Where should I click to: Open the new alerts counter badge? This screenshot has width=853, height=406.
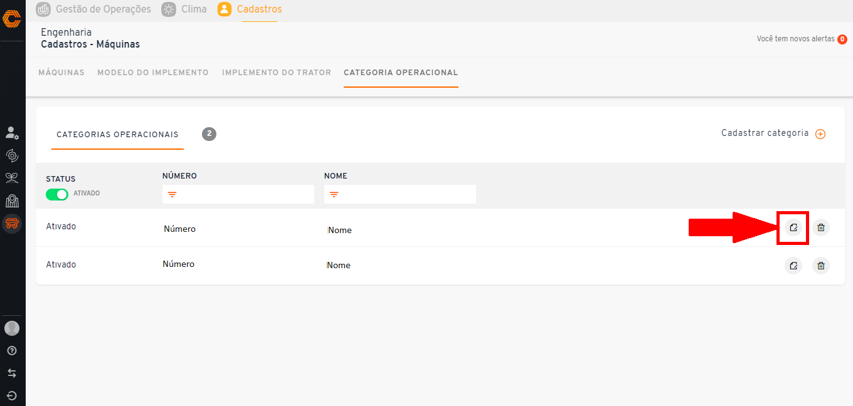coord(842,39)
